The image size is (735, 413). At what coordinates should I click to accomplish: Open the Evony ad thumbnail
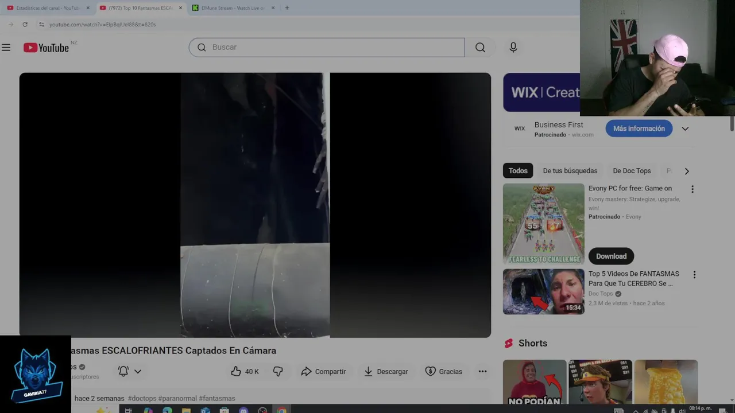(x=543, y=224)
